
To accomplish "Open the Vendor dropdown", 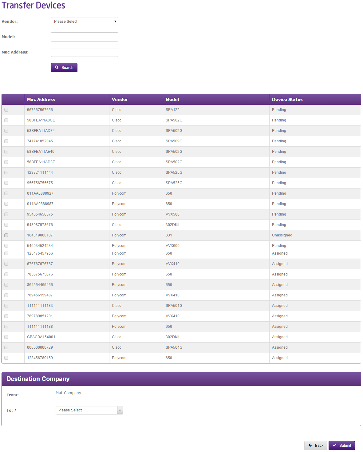I will 85,22.
